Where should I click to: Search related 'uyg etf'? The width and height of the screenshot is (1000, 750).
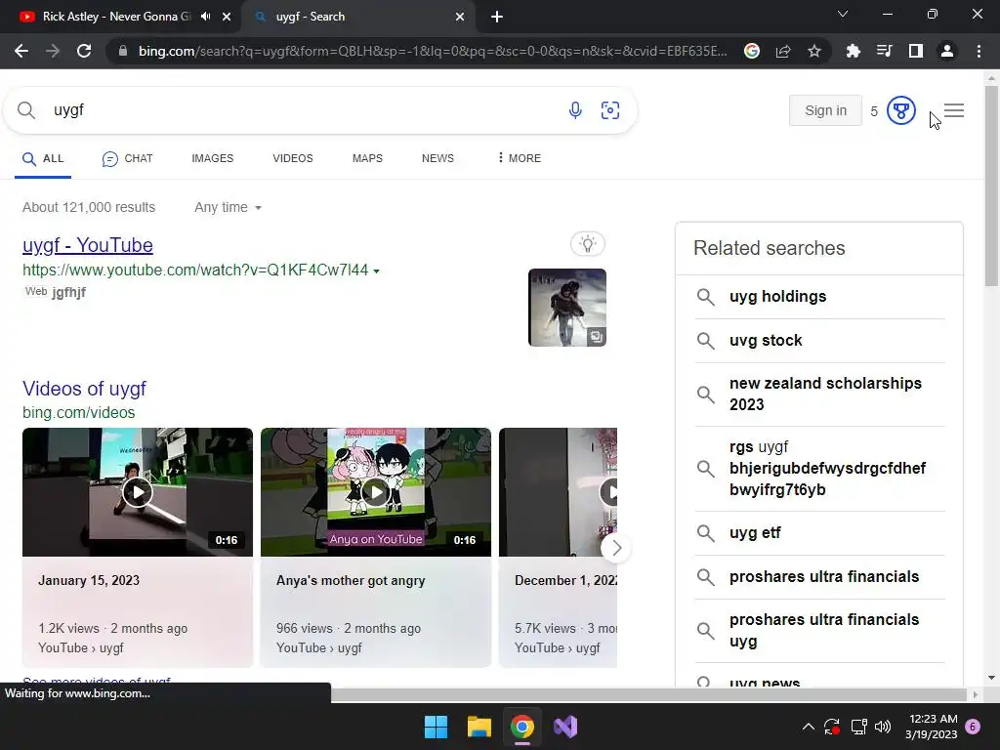pyautogui.click(x=819, y=533)
